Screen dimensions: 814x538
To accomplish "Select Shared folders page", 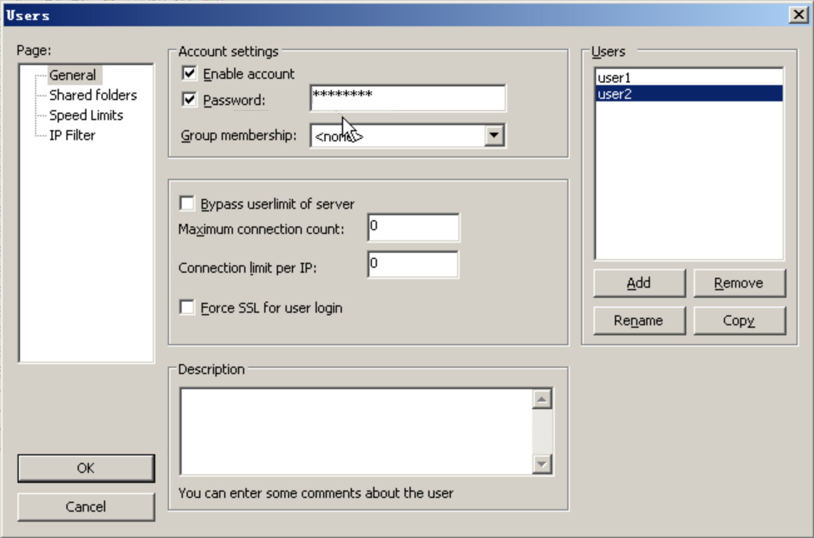I will click(x=93, y=95).
